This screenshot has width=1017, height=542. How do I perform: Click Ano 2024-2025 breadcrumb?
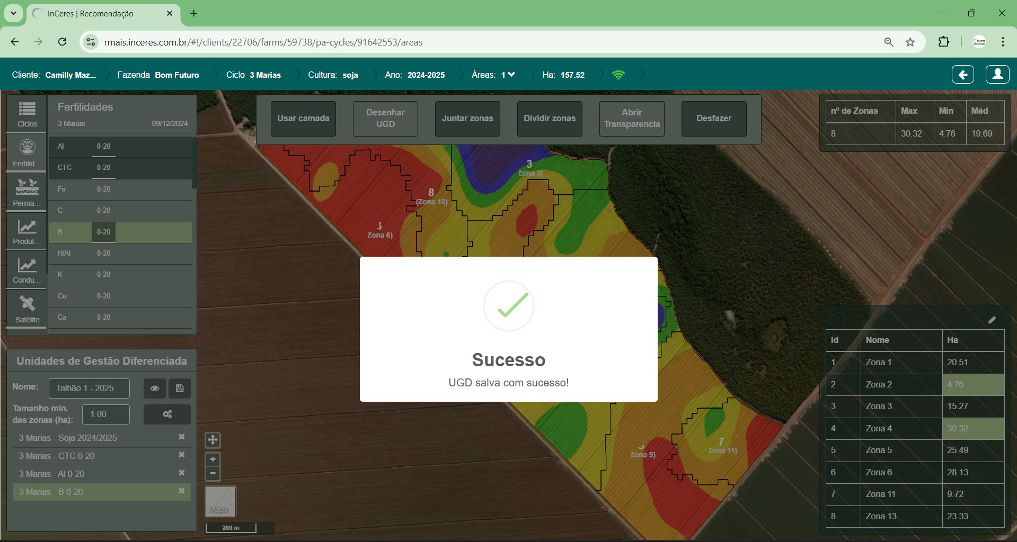pyautogui.click(x=415, y=75)
